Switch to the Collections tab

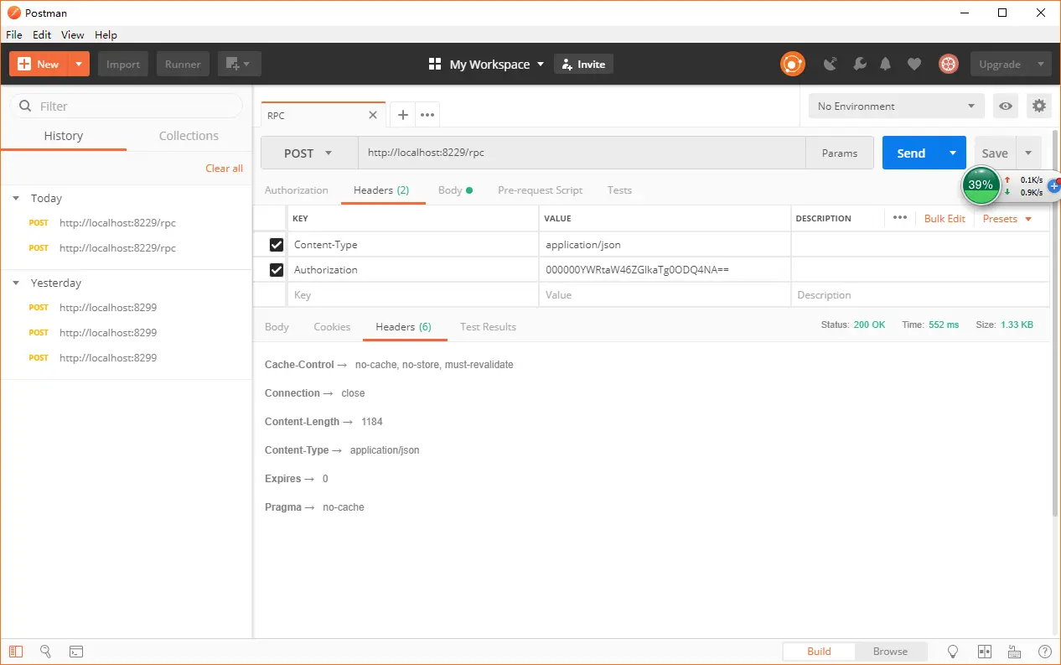[189, 136]
